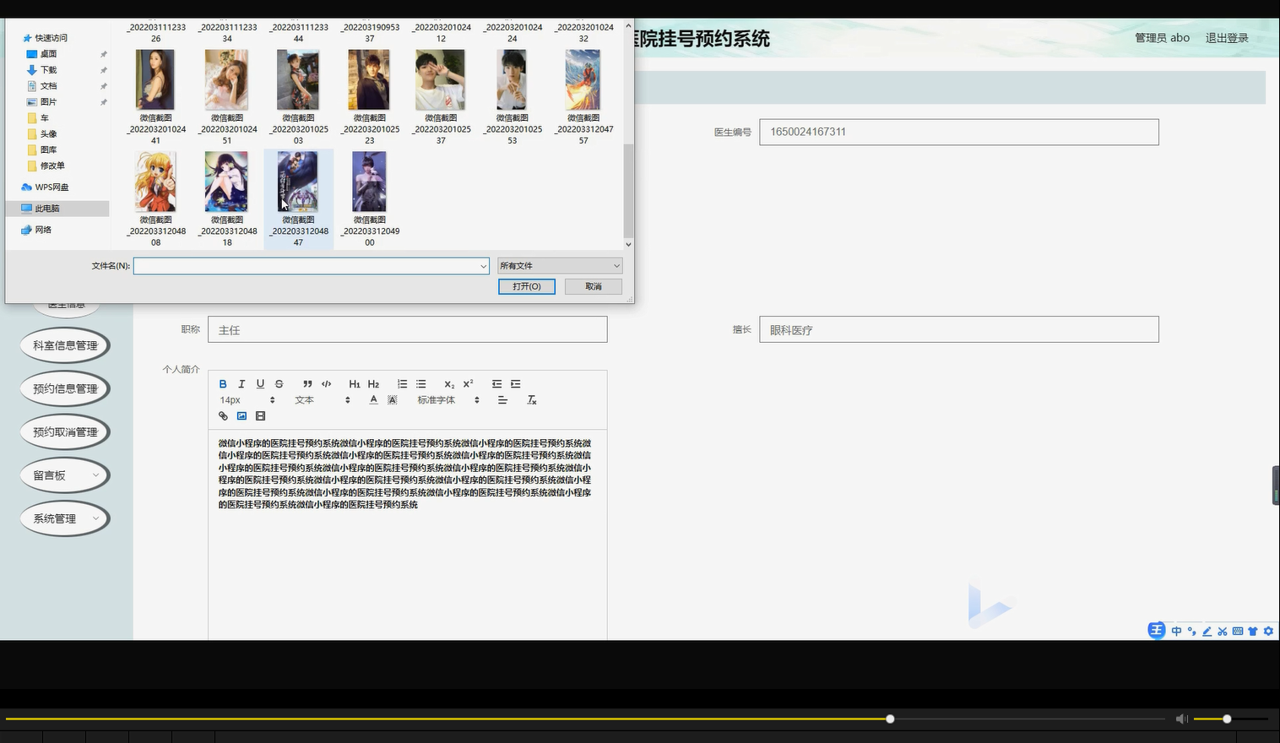Screen dimensions: 1280x743
Task: Expand the 系统管理 sidebar menu
Action: pos(66,518)
